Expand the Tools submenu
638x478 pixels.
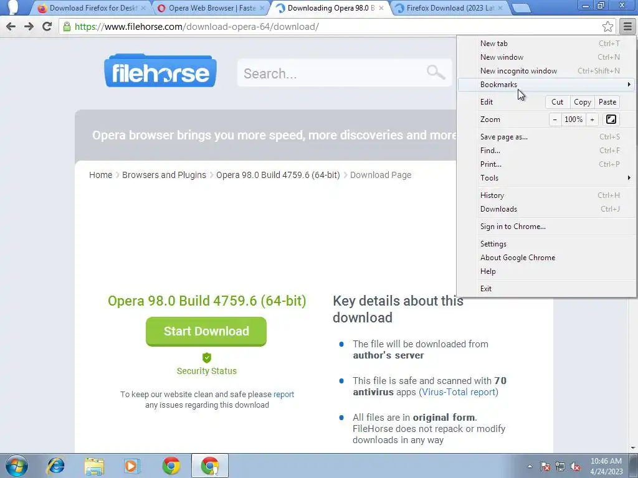point(546,178)
